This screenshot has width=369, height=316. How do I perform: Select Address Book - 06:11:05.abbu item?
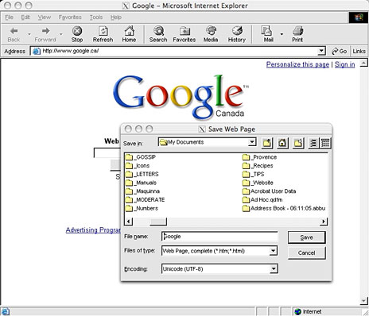click(x=284, y=208)
